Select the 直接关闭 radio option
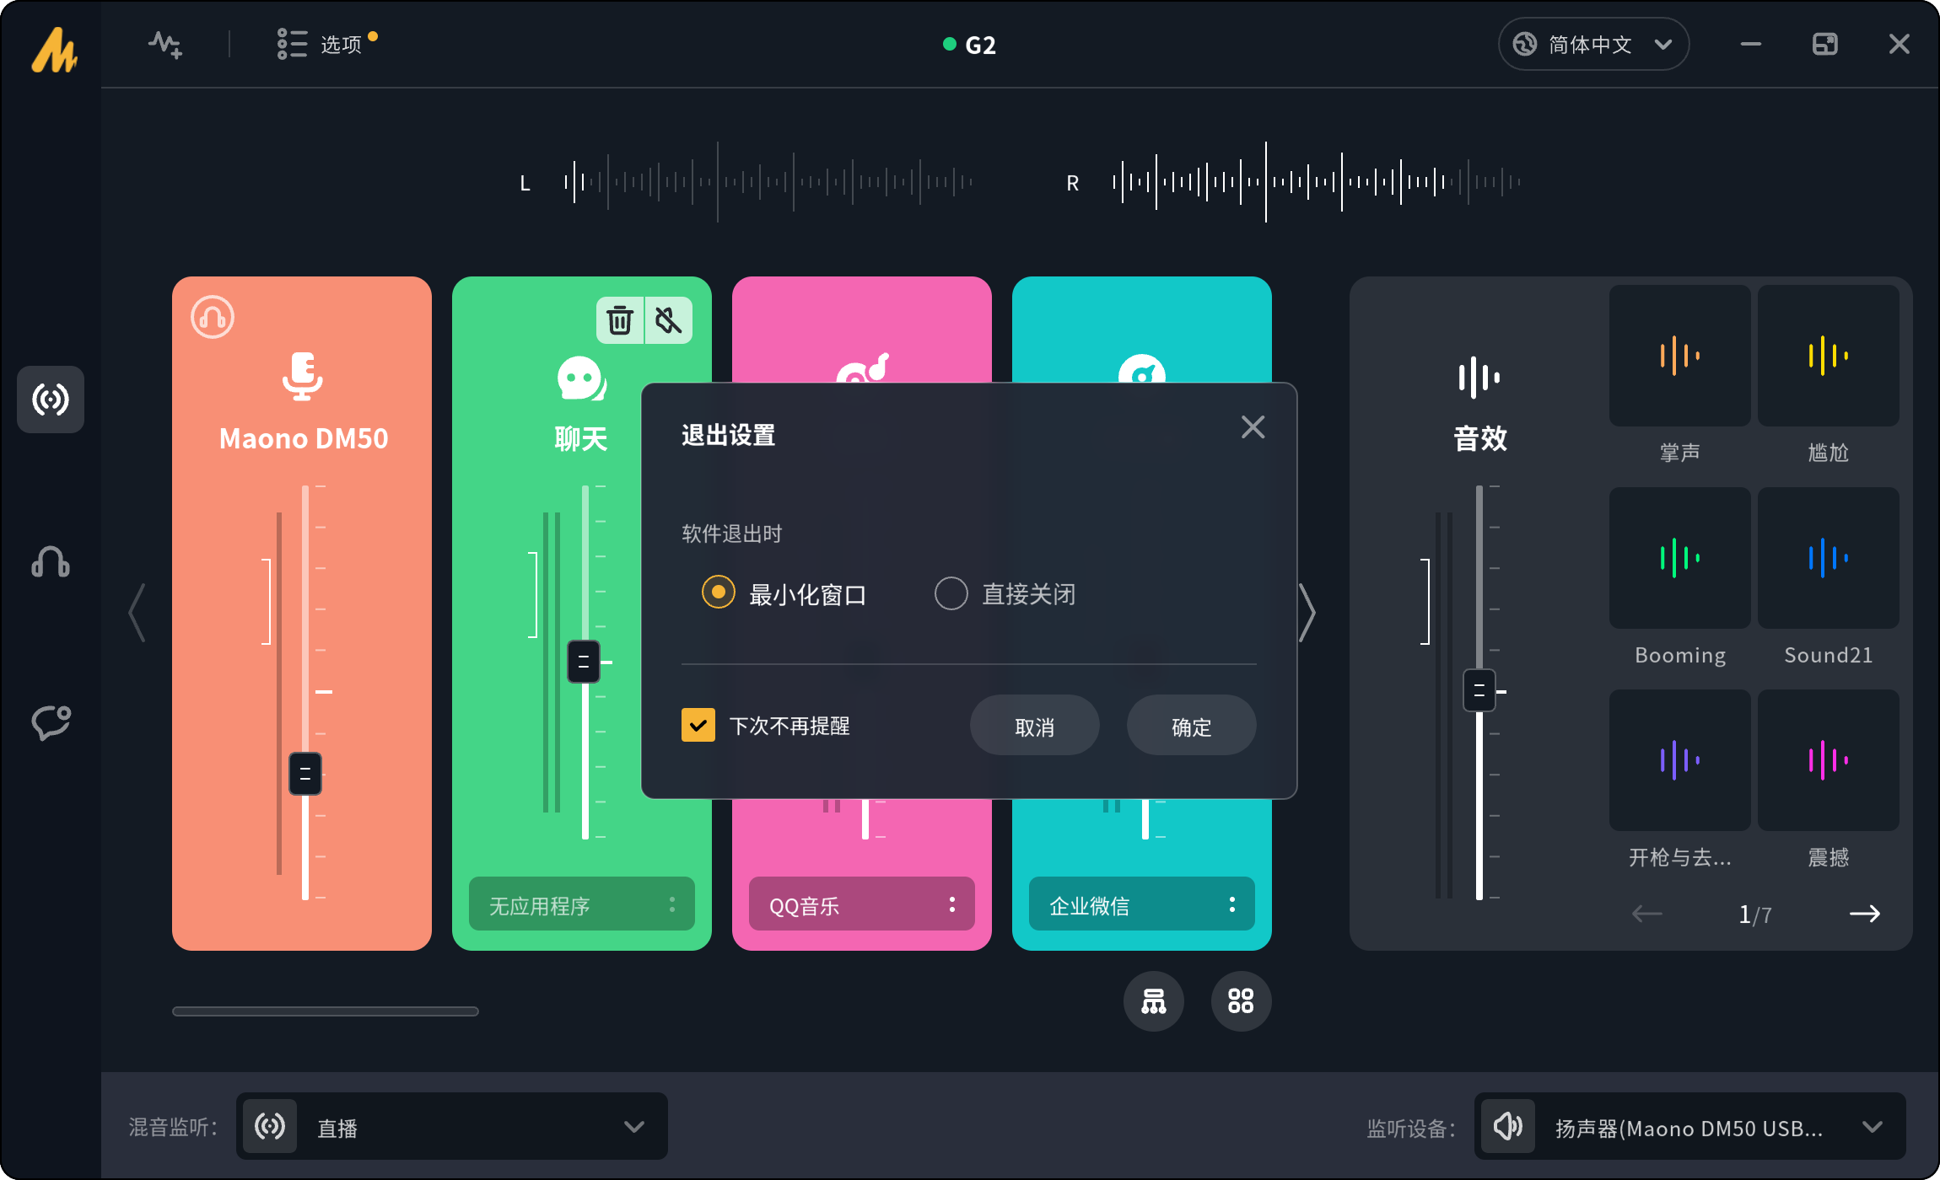This screenshot has height=1180, width=1940. click(x=951, y=593)
